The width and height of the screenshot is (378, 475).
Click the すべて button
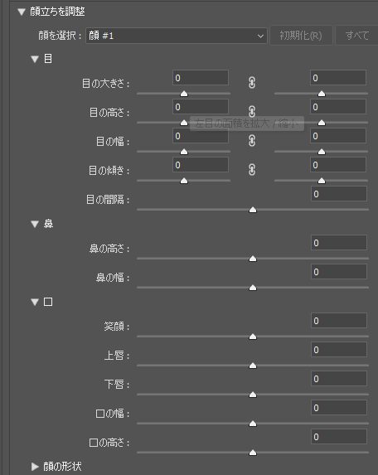356,36
